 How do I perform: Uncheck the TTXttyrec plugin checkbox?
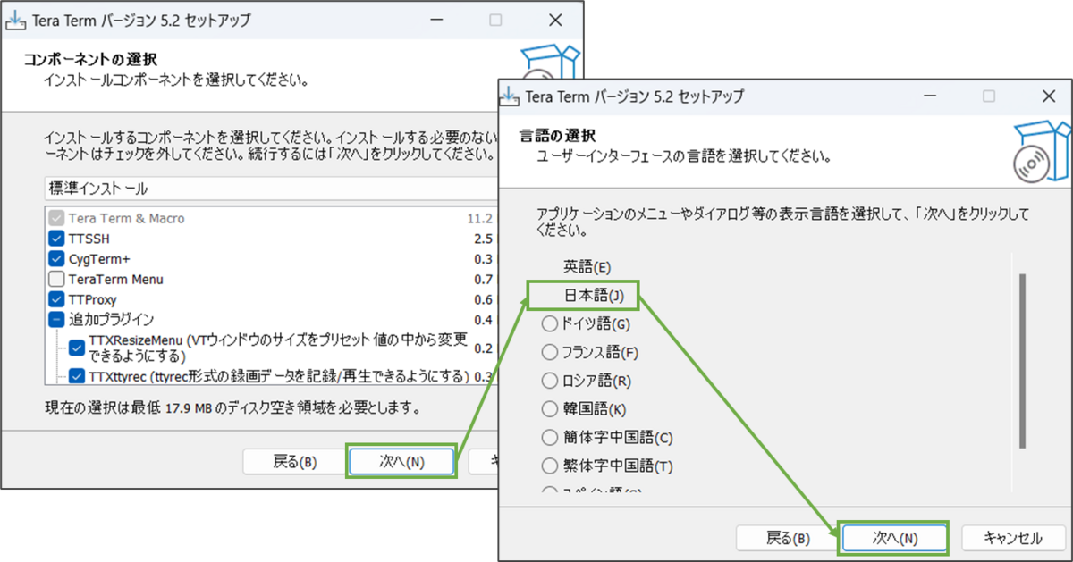77,376
